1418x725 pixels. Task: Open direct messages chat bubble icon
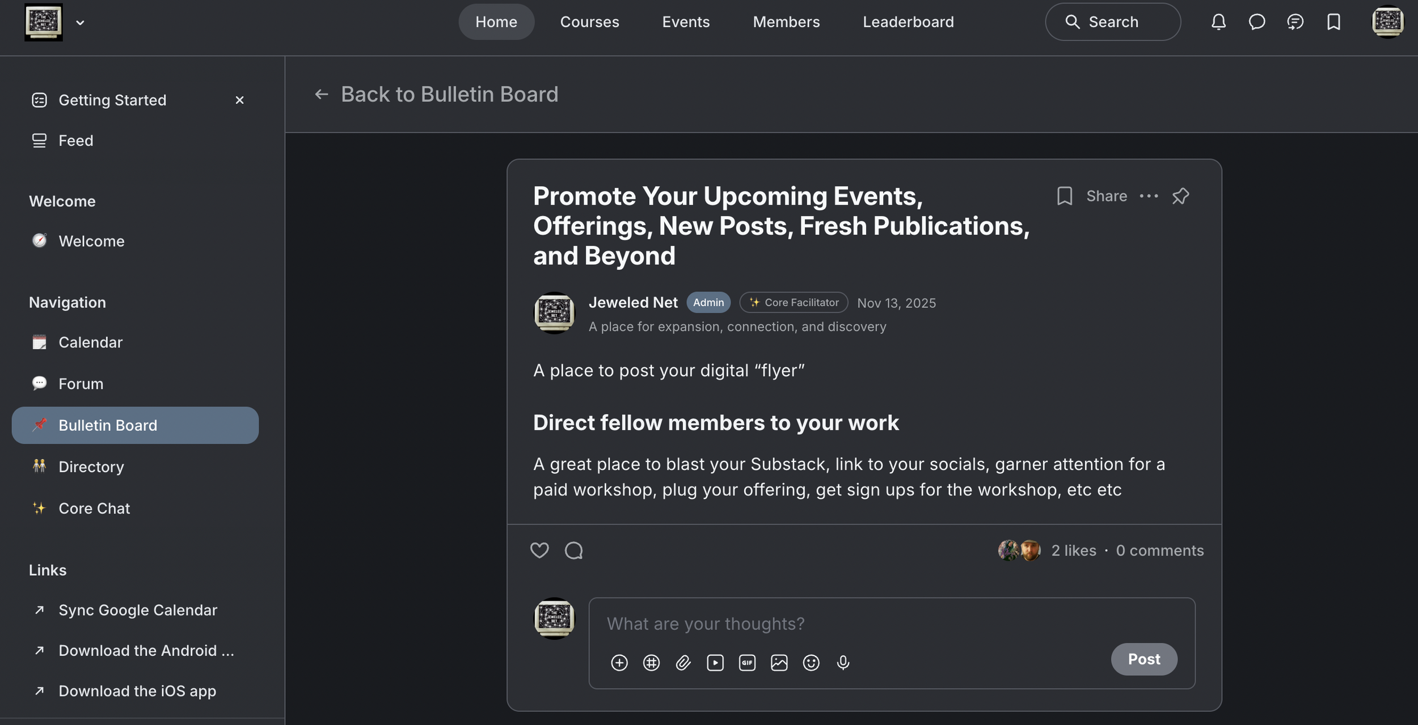point(1257,22)
